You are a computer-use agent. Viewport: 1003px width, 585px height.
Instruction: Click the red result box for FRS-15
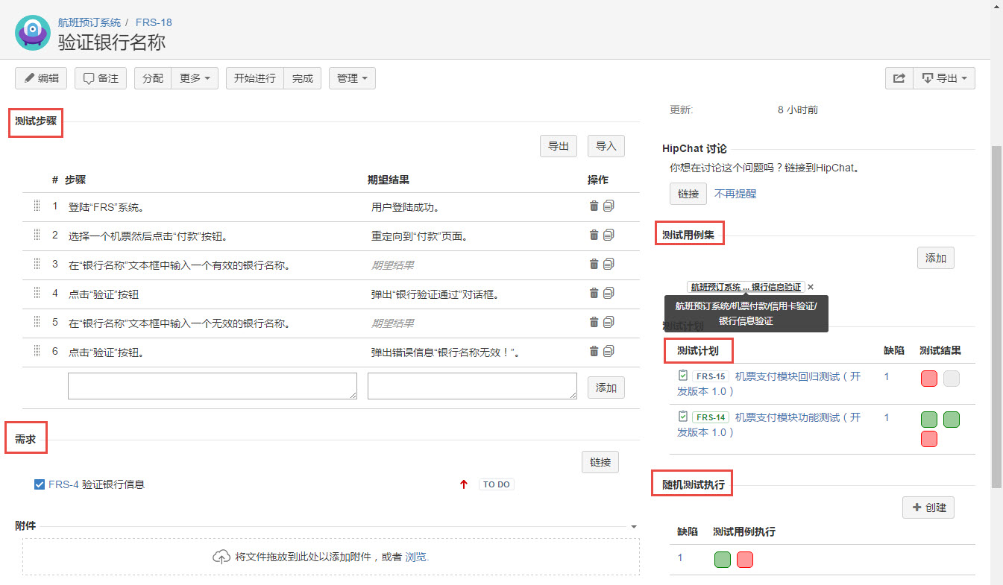click(929, 379)
